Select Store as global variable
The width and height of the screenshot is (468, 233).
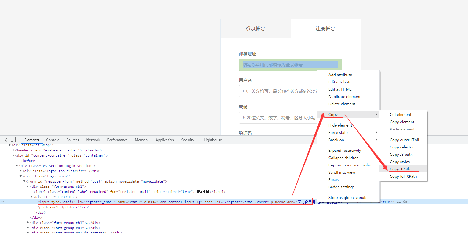(348, 198)
